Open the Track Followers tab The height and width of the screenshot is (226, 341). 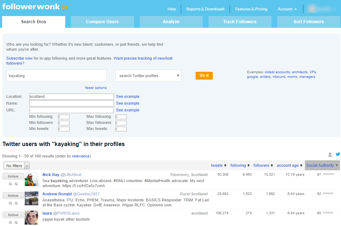tap(240, 21)
